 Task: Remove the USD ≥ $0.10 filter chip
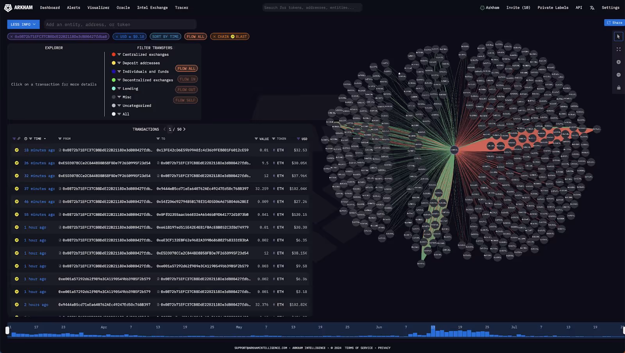click(x=116, y=37)
